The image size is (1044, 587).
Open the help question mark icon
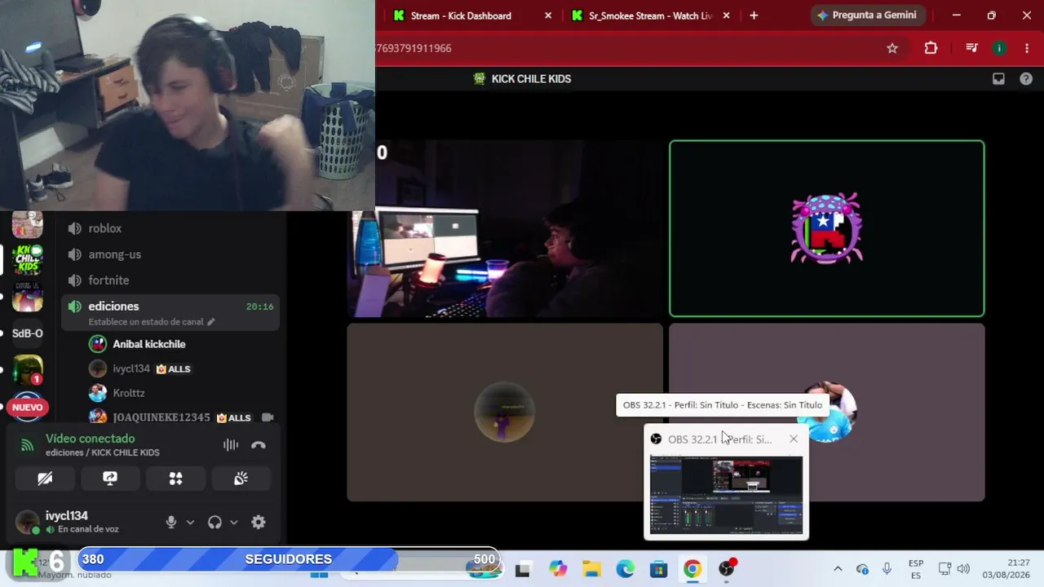[x=1026, y=79]
